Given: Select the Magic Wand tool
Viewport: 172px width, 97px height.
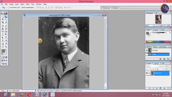Looking at the screenshot, I should (x=6, y=20).
